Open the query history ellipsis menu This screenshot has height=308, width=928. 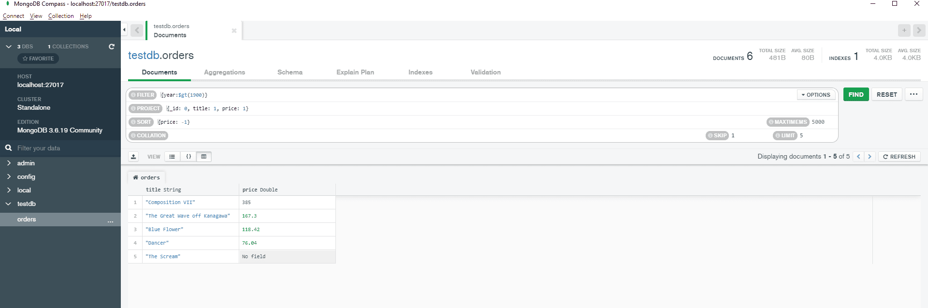tap(913, 94)
